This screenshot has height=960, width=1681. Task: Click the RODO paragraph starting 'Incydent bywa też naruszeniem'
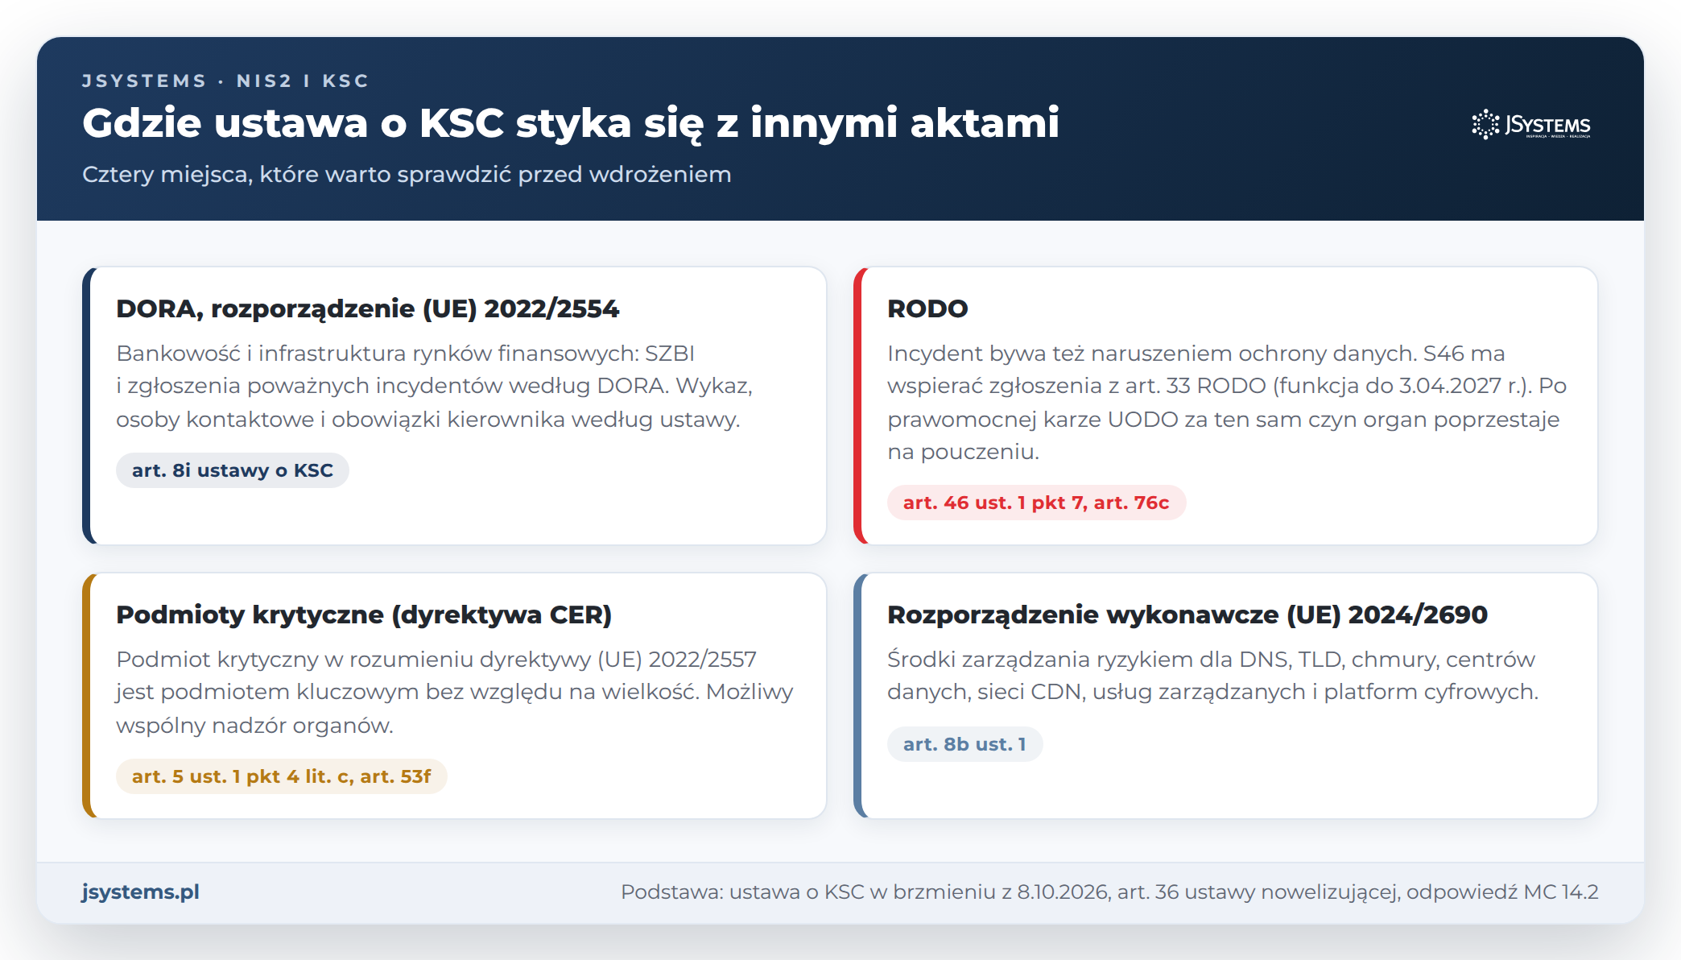(1227, 402)
